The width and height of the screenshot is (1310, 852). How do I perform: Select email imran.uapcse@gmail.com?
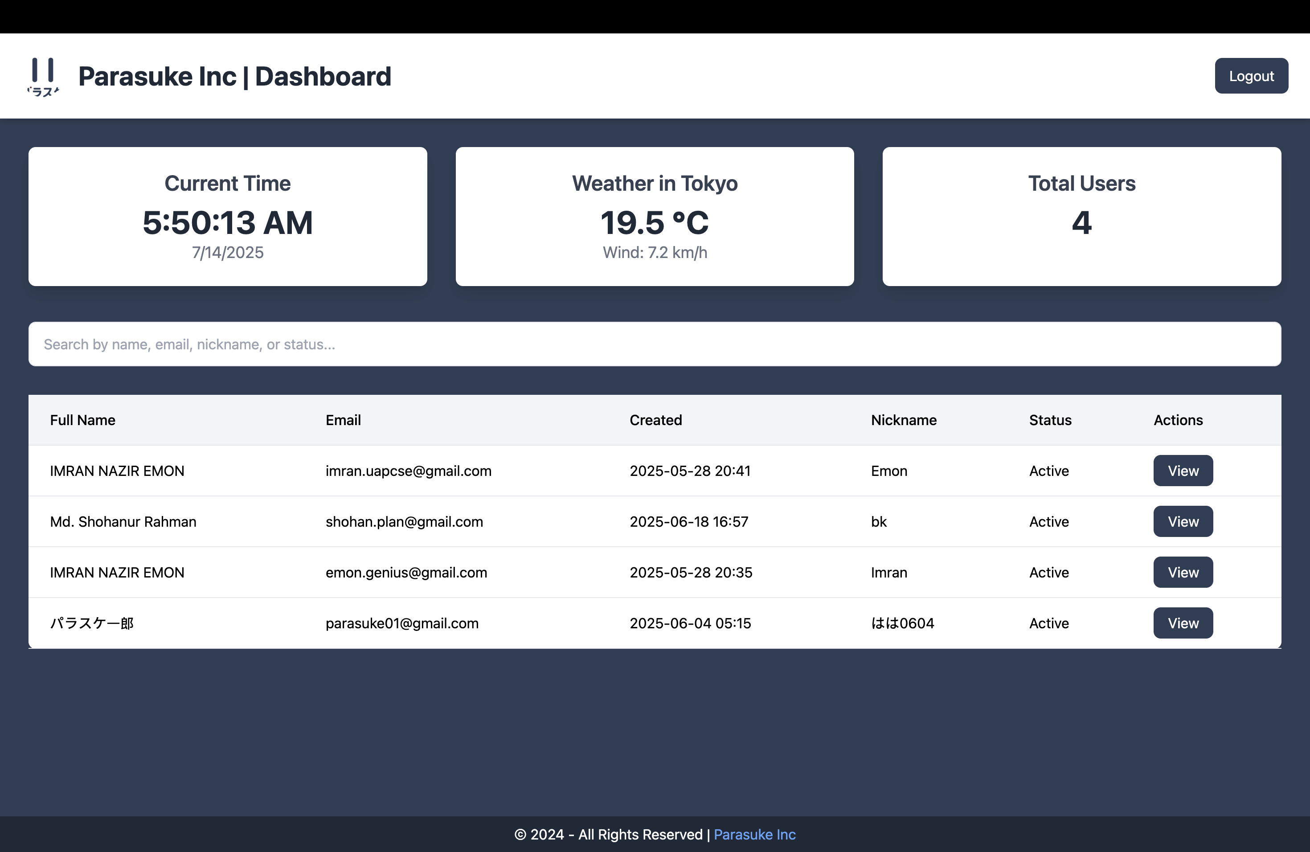pyautogui.click(x=408, y=471)
